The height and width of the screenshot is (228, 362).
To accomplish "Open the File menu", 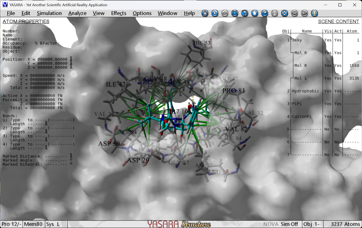I will [x=11, y=13].
